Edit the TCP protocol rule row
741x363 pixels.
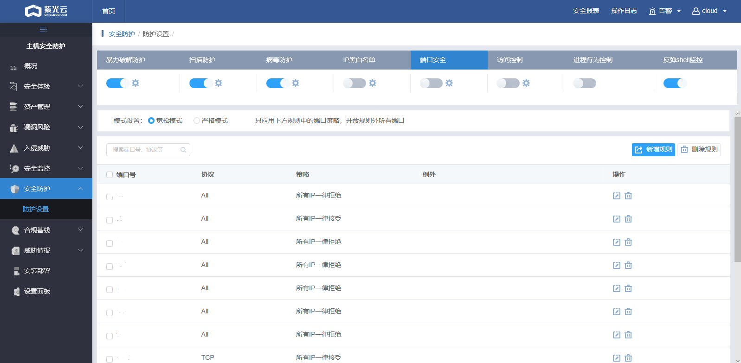tap(617, 358)
